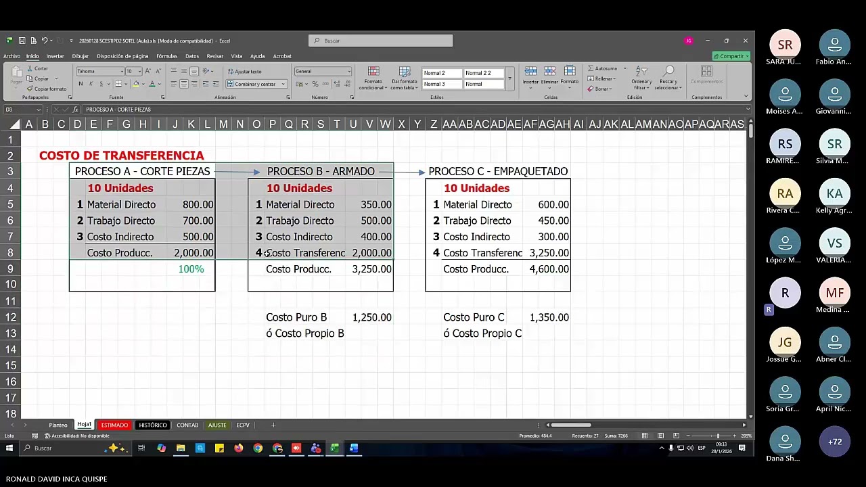Toggle underline S formatting
This screenshot has height=487, width=866.
click(101, 84)
